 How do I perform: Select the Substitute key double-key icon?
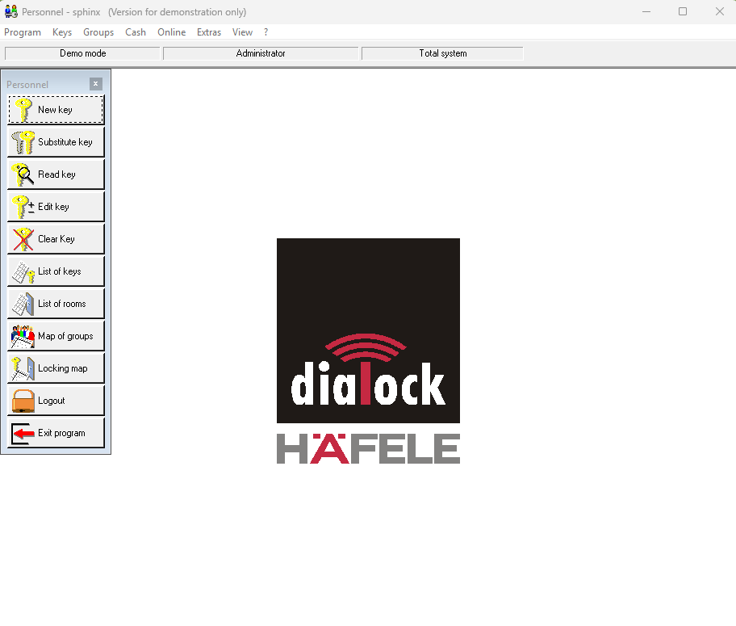click(x=23, y=142)
